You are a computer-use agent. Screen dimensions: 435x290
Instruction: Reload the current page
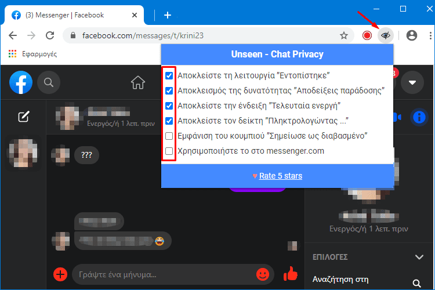coord(50,35)
